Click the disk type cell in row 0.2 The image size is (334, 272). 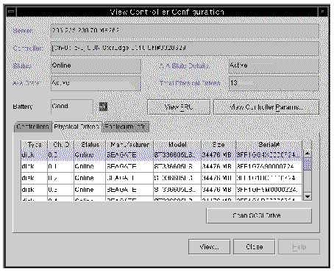coord(34,178)
